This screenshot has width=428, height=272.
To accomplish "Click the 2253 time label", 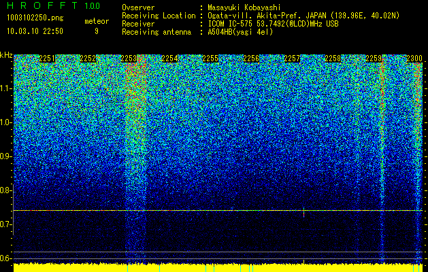I will click(x=129, y=58).
